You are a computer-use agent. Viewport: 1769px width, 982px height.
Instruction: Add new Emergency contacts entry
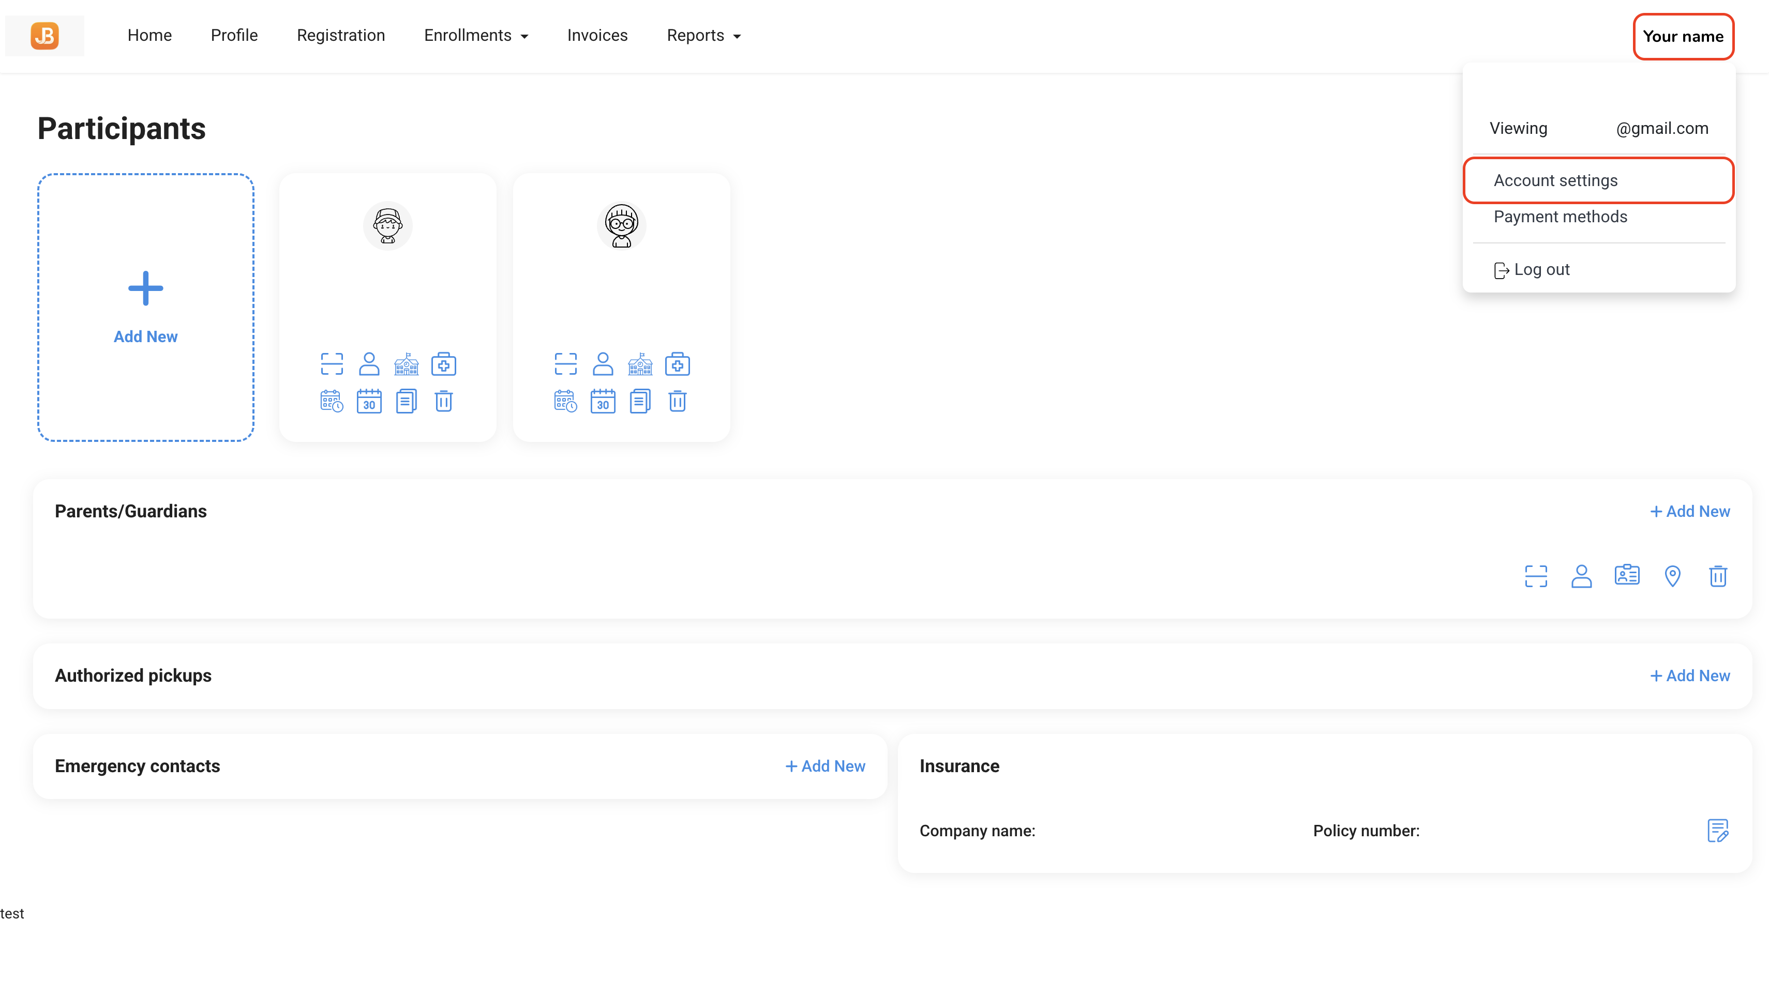824,766
